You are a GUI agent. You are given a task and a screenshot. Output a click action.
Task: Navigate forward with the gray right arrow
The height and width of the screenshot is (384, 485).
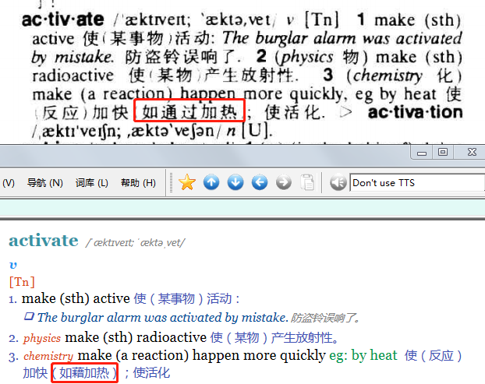click(x=284, y=182)
